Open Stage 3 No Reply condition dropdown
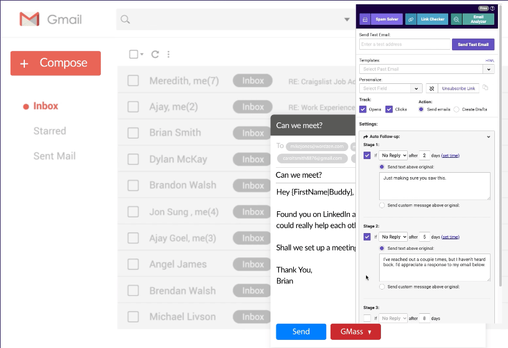The height and width of the screenshot is (348, 508). pos(393,318)
